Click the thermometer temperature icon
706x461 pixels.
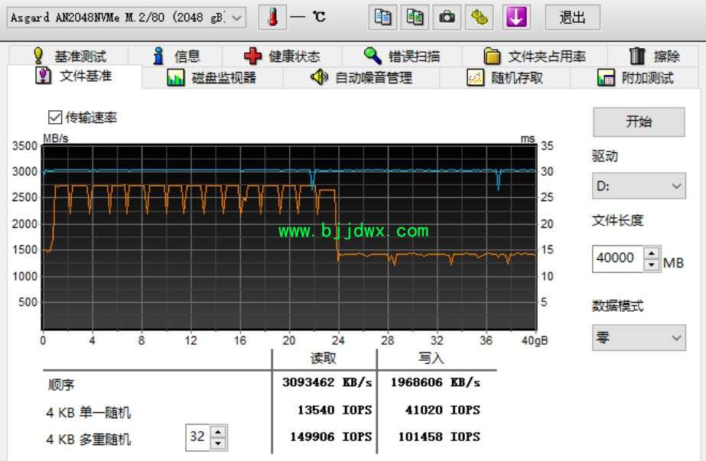272,18
